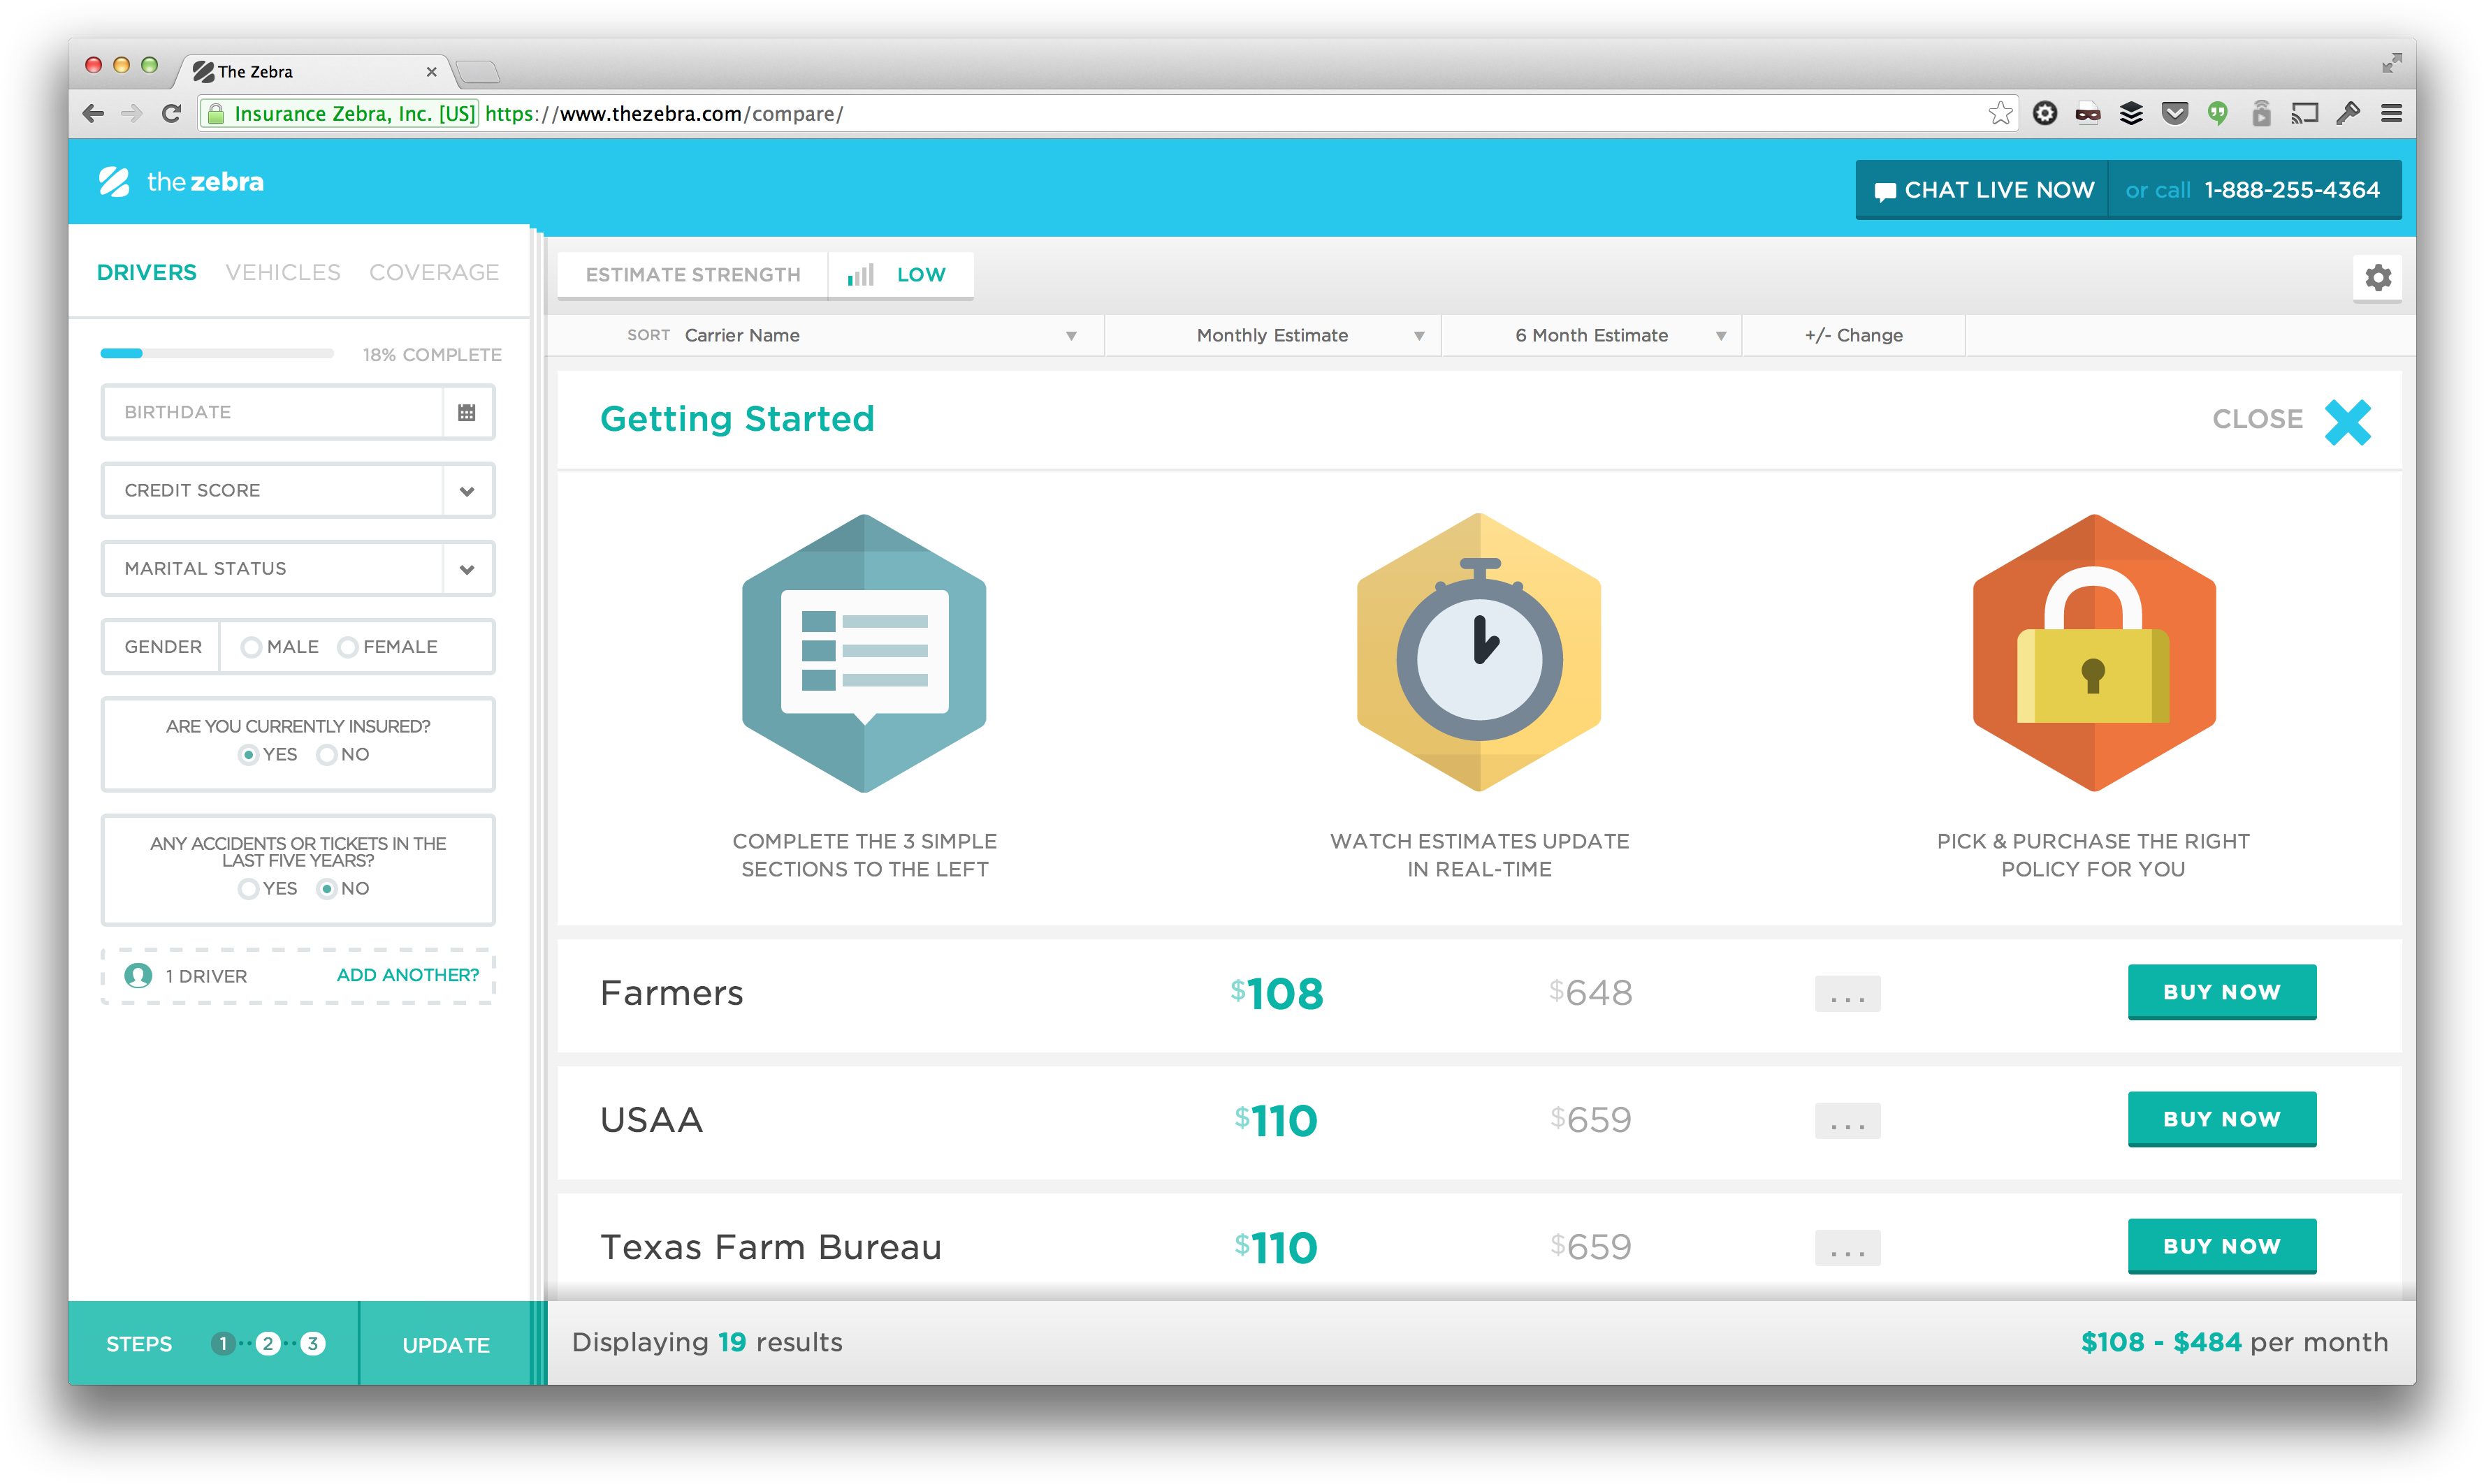Image resolution: width=2484 pixels, height=1484 pixels.
Task: Go back with the browser back arrow
Action: pyautogui.click(x=94, y=114)
